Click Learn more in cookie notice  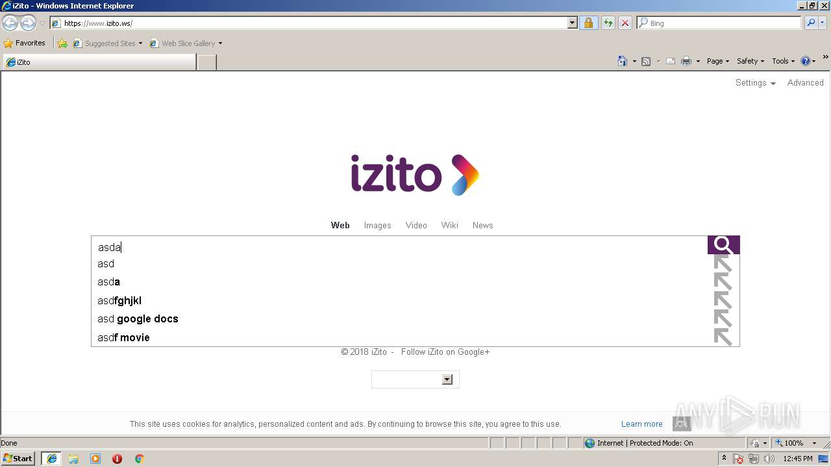coord(642,424)
